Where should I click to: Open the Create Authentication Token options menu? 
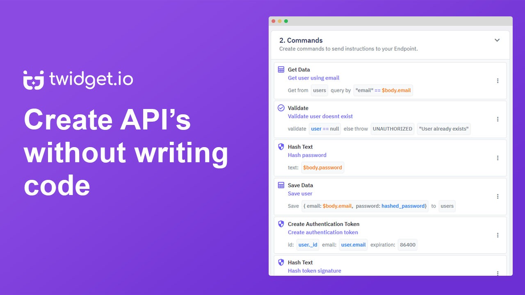498,235
